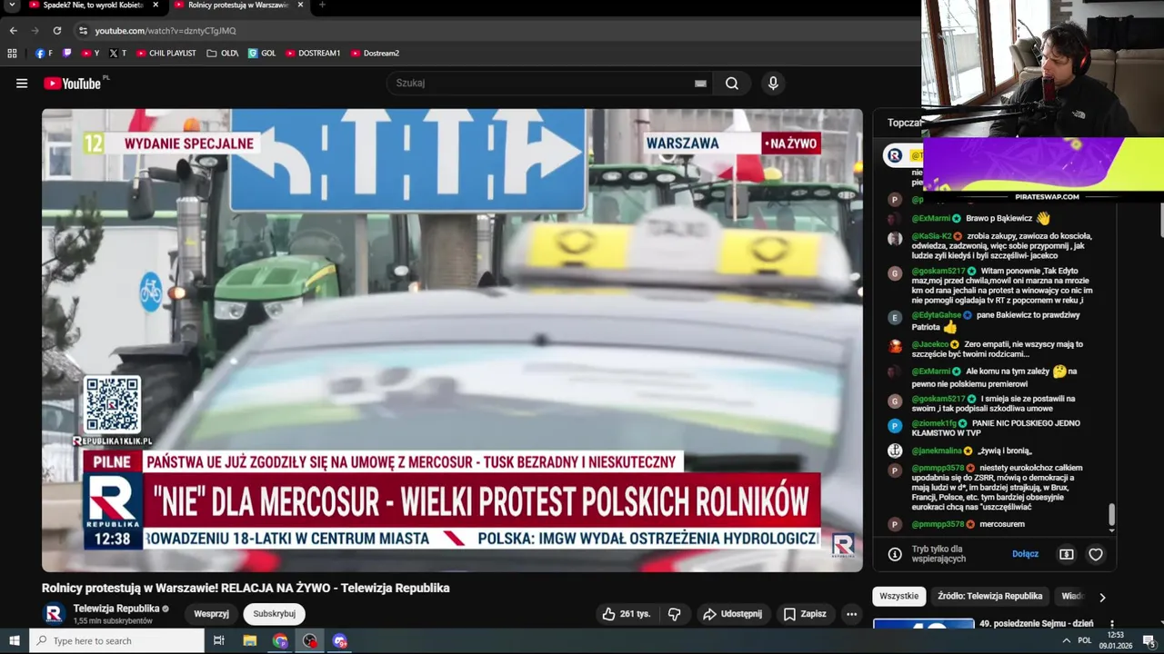Open the on-screen keyboard in search box
This screenshot has height=654, width=1164.
(700, 84)
